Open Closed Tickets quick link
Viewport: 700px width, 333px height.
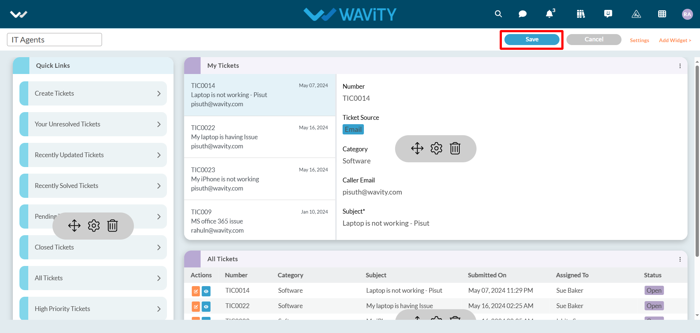coord(93,247)
